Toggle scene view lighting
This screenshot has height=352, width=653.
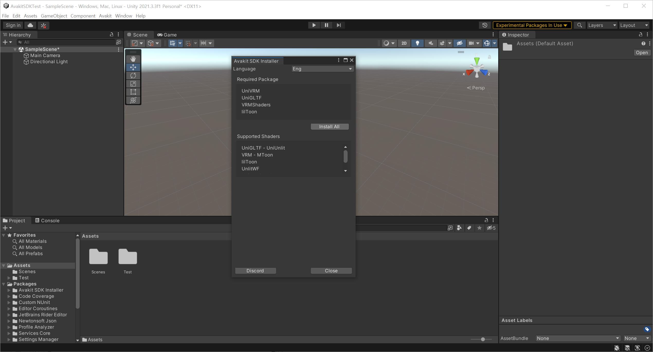(417, 43)
